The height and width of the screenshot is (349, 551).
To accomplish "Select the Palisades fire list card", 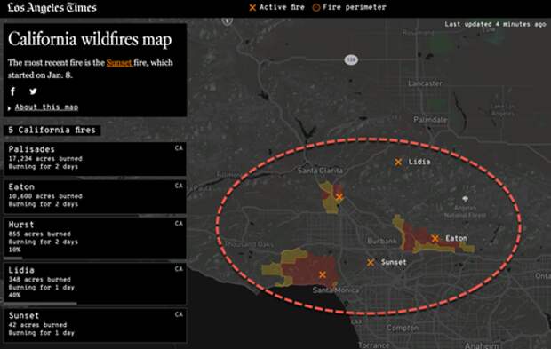I will [95, 159].
